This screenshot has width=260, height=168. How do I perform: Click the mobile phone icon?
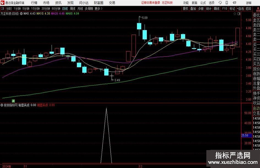tap(227, 3)
